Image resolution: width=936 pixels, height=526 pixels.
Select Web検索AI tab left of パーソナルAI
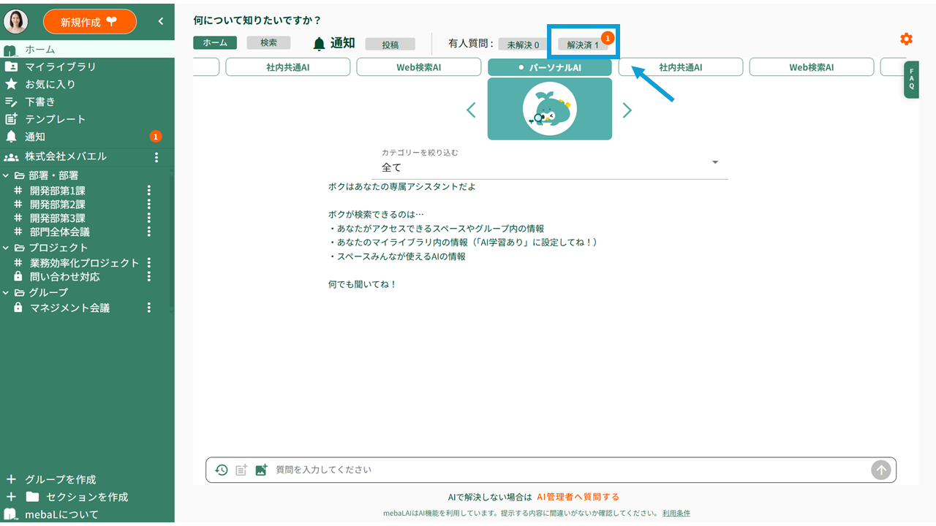pos(419,67)
